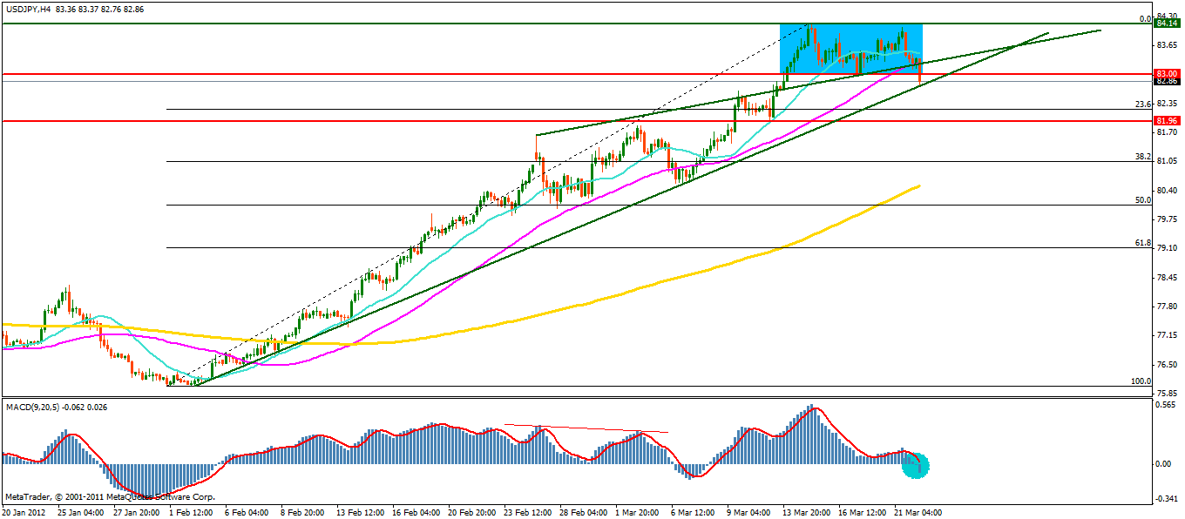
Task: Click the black 82.86 current price tag
Action: (1166, 81)
